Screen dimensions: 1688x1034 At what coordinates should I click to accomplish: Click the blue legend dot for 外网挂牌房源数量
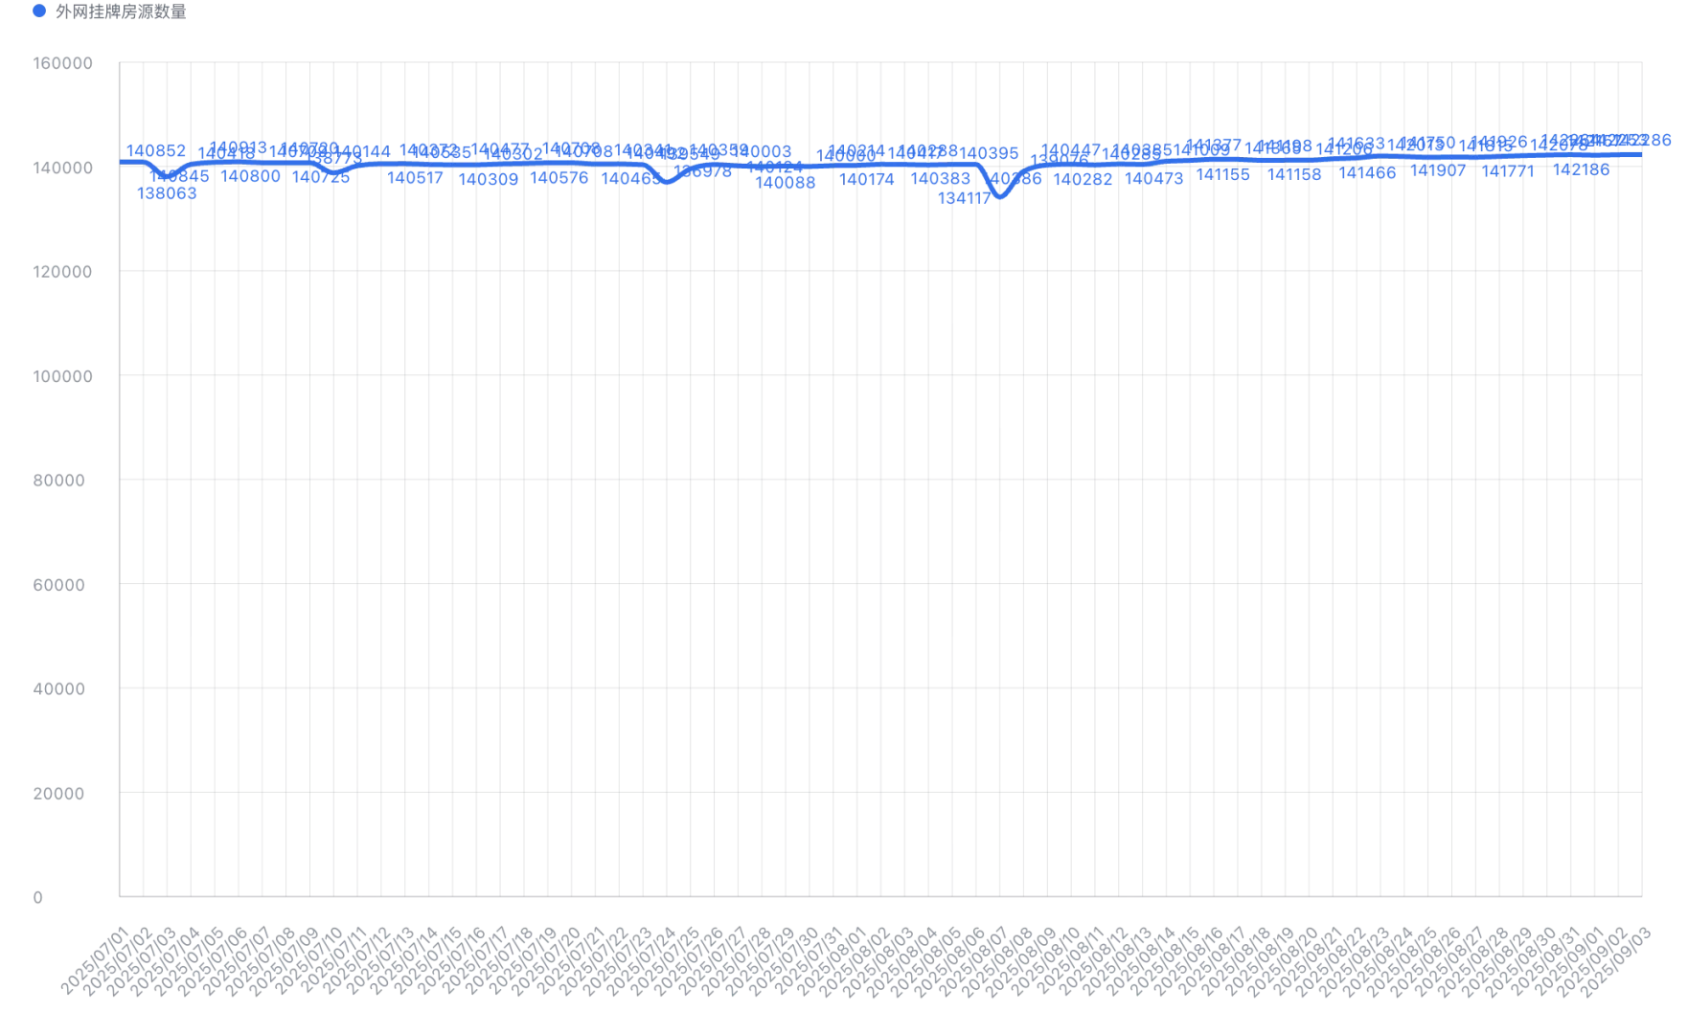coord(39,11)
